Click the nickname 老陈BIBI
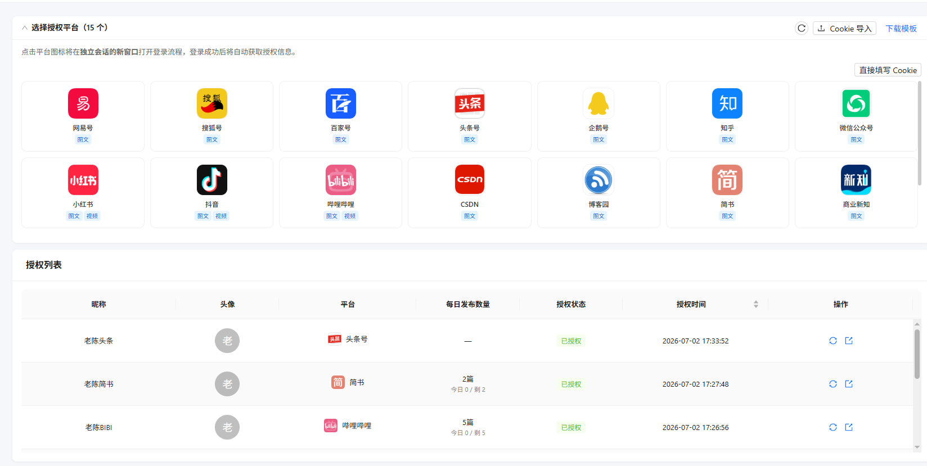Image resolution: width=927 pixels, height=466 pixels. (x=98, y=427)
